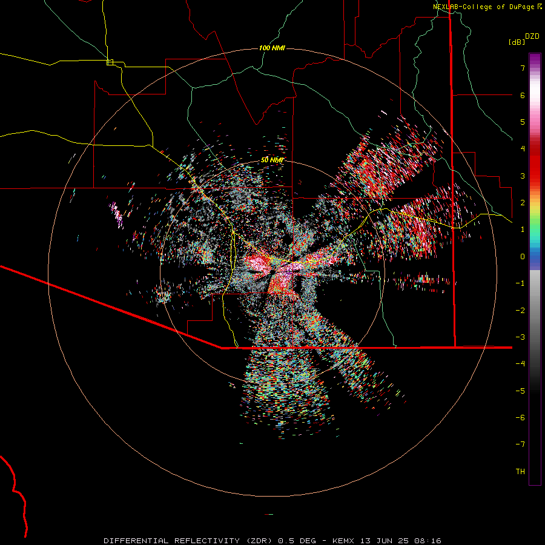Click the 6 dB label on color scale
The height and width of the screenshot is (545, 545).
click(x=523, y=95)
